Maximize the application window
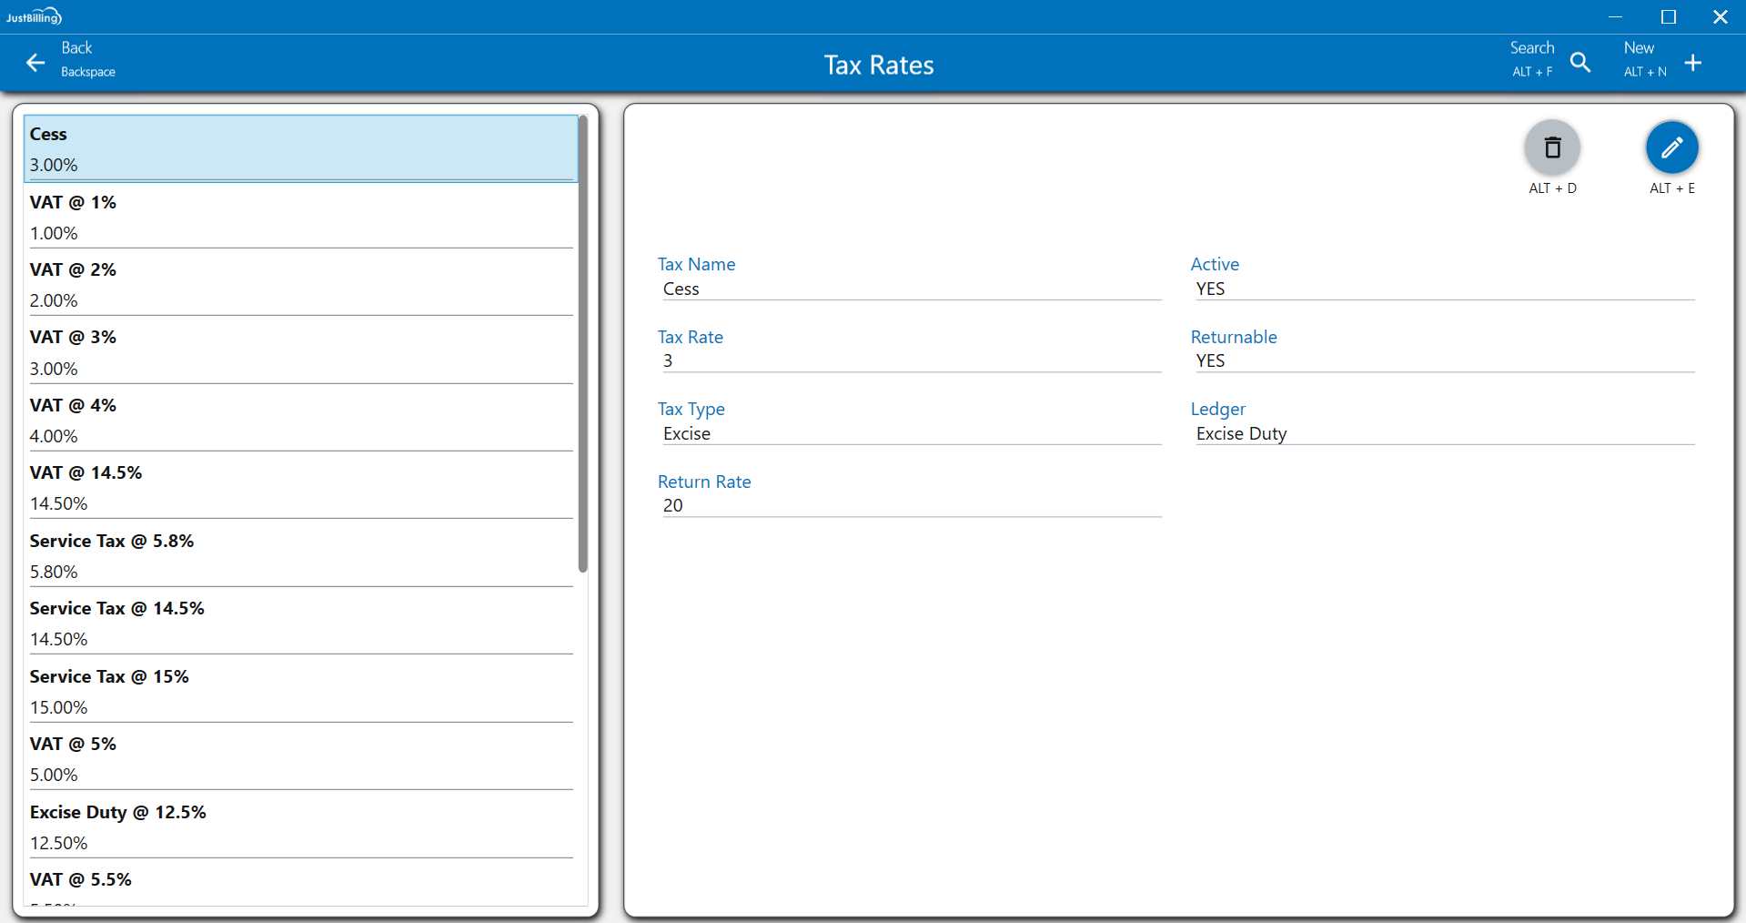This screenshot has width=1746, height=923. coord(1668,16)
